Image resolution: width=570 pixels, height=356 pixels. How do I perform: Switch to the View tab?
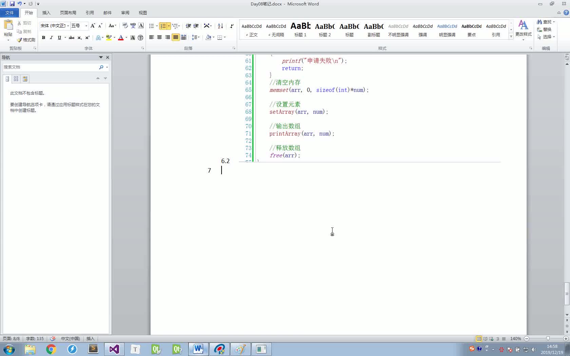(143, 13)
